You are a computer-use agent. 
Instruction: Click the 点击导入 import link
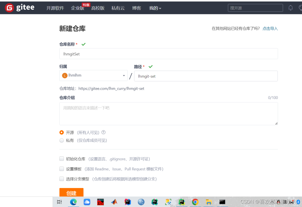click(x=270, y=28)
